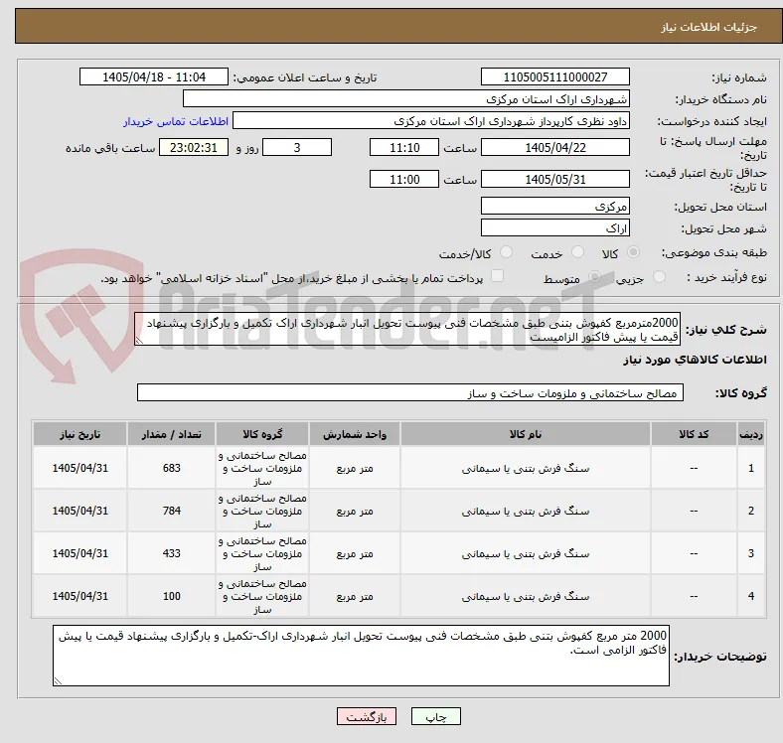The height and width of the screenshot is (743, 783).
Task: Click the need date in row 4
Action: [79, 596]
